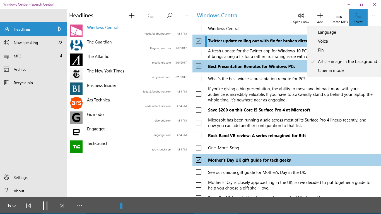
Task: Open the hamburger navigation menu
Action: pos(7,16)
